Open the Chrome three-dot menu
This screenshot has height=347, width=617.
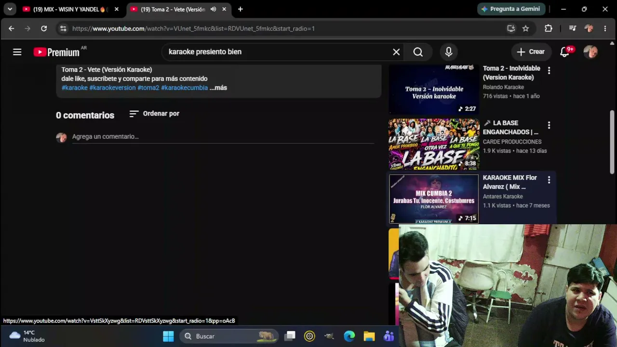pyautogui.click(x=605, y=28)
